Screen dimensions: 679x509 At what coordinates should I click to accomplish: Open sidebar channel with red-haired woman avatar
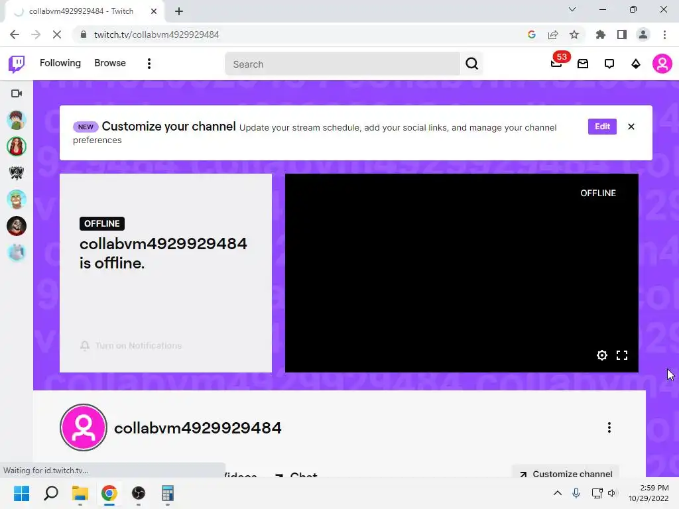point(17,146)
